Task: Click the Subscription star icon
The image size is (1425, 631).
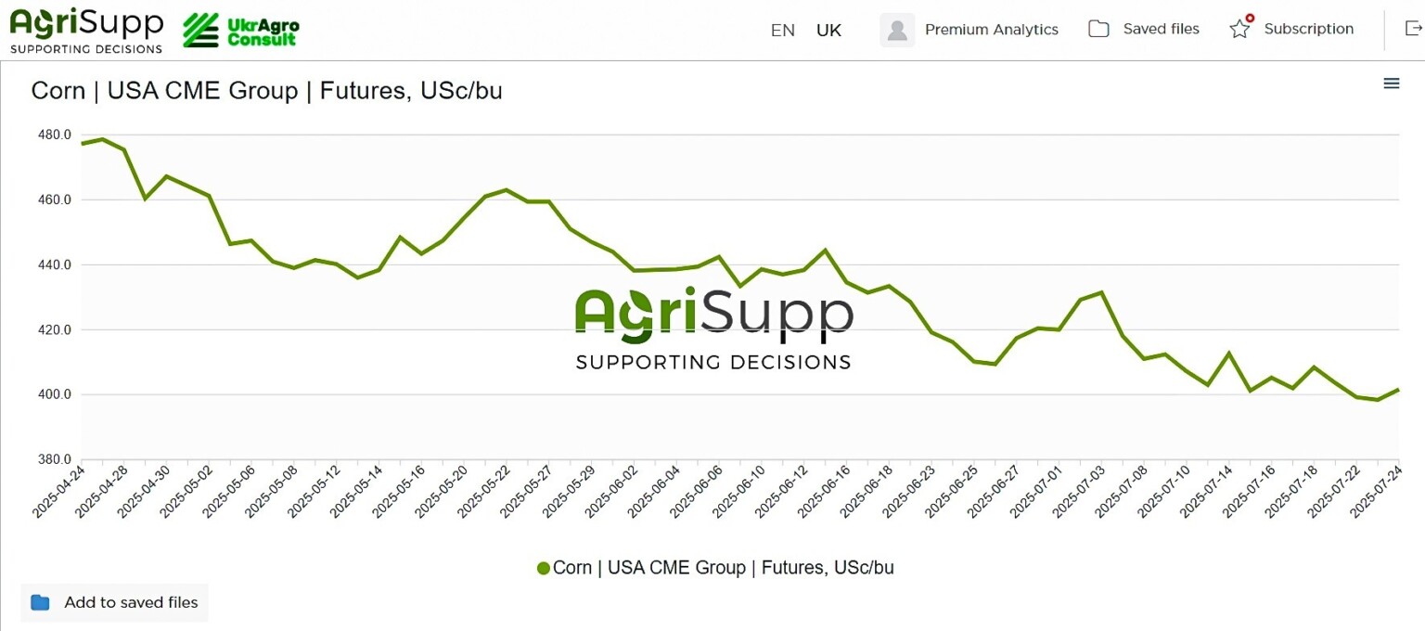Action: coord(1239,30)
